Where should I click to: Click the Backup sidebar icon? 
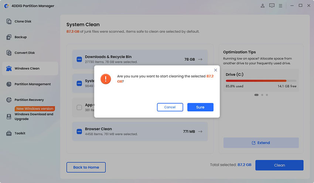click(x=9, y=37)
